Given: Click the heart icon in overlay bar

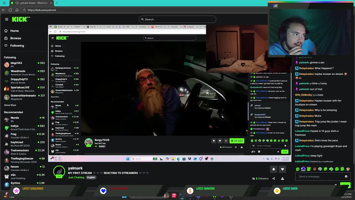Looking at the screenshot, I should 103,191.
